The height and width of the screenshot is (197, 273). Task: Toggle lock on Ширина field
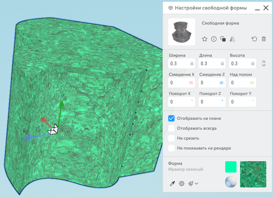click(x=192, y=63)
